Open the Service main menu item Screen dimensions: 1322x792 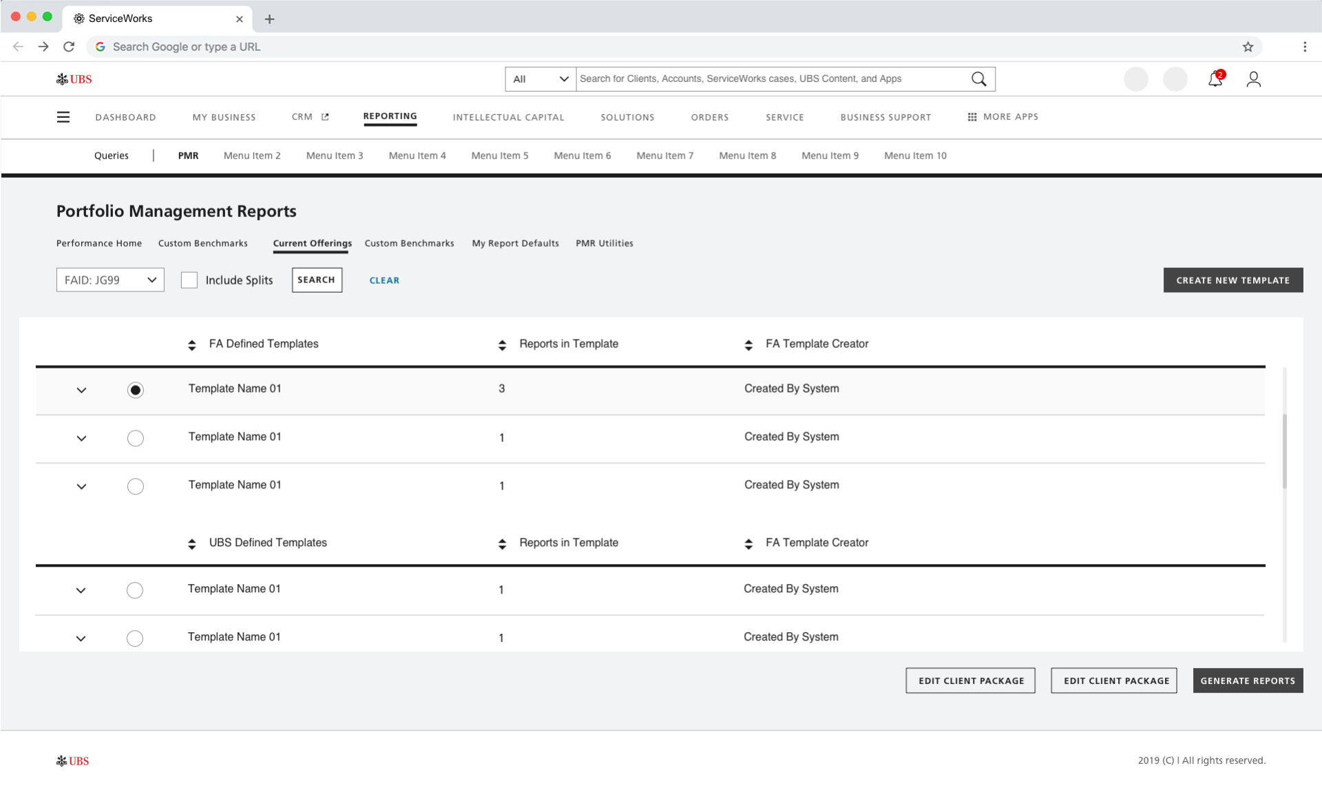(x=784, y=117)
